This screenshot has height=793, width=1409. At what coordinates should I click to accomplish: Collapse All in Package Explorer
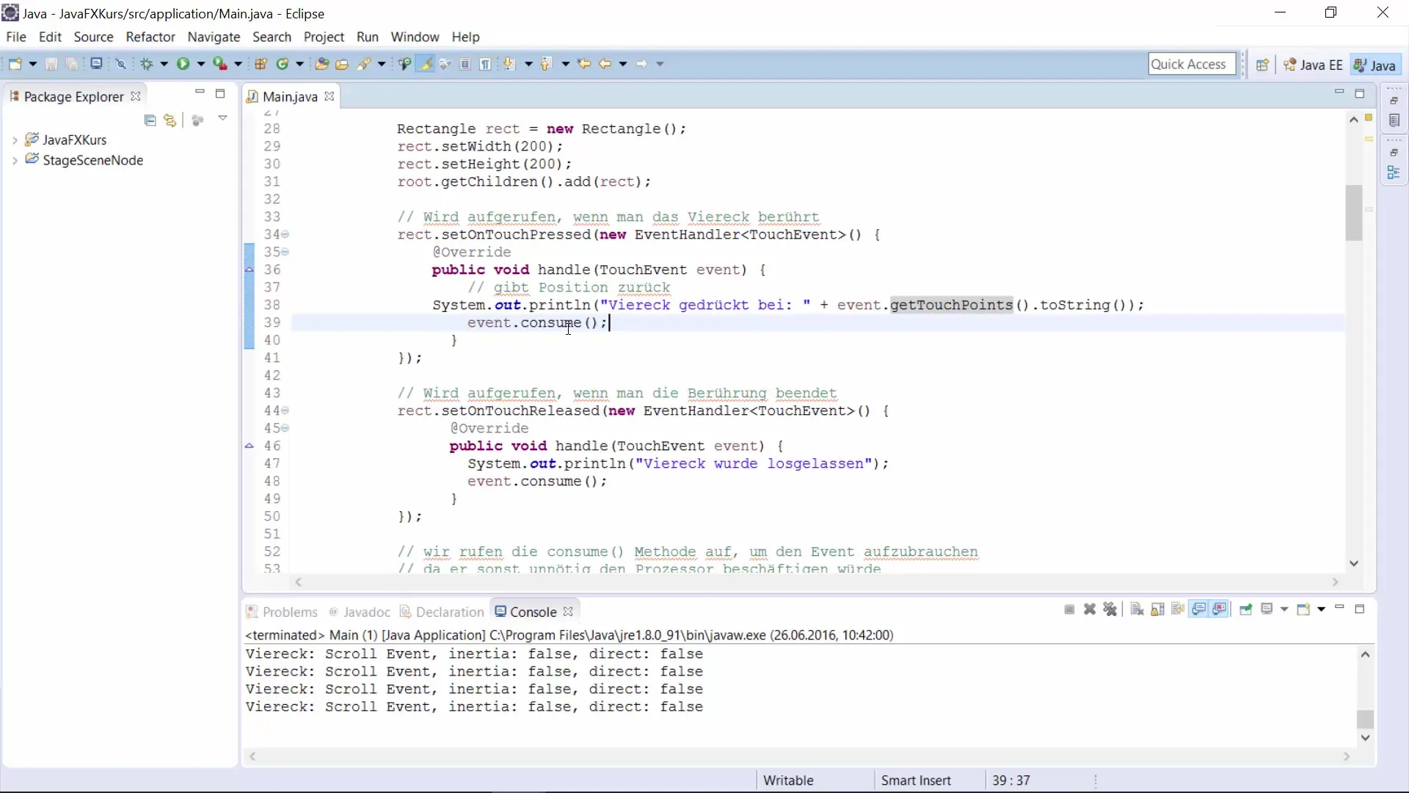(150, 120)
